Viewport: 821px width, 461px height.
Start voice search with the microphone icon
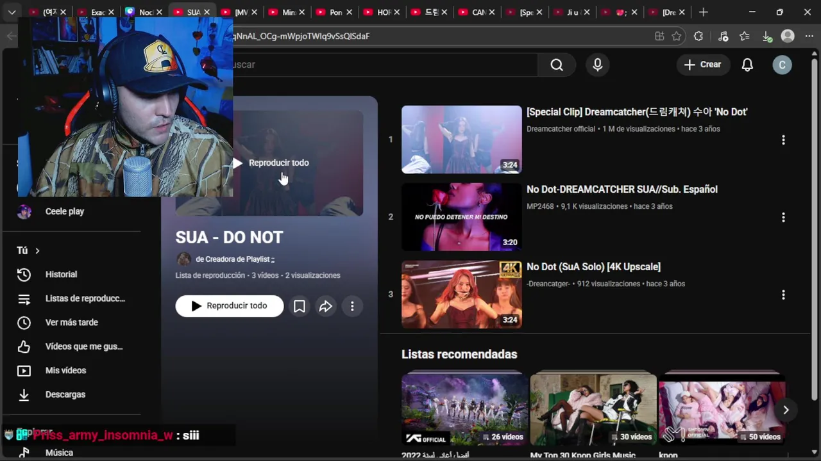click(598, 65)
